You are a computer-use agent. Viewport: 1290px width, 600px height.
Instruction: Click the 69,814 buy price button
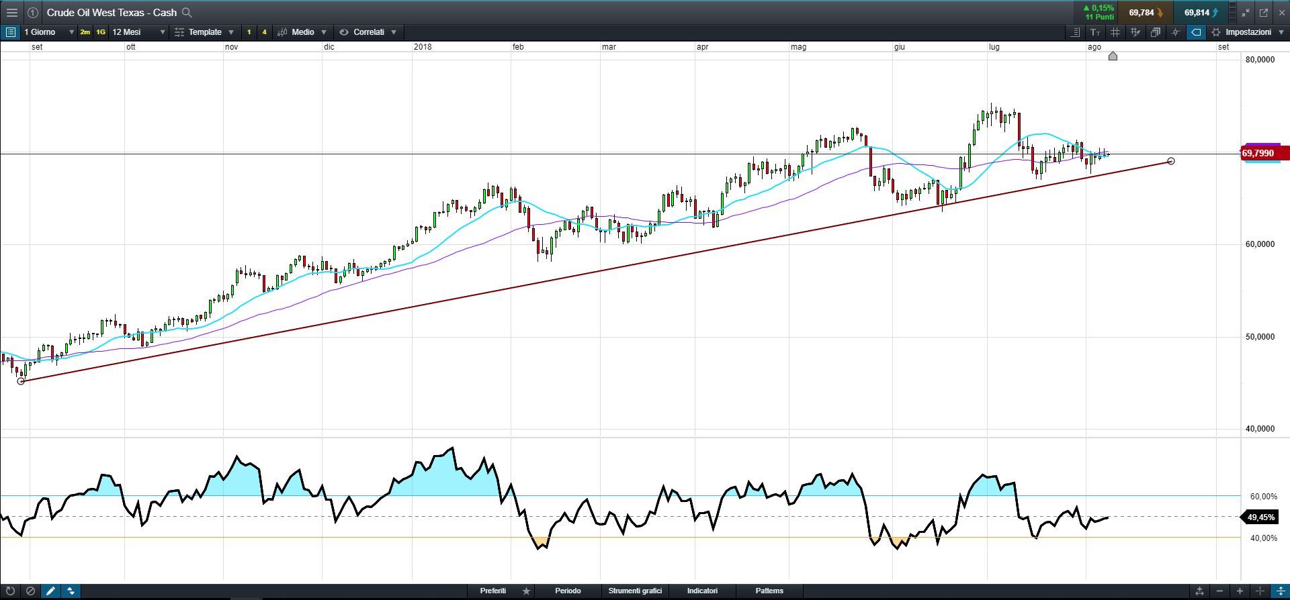point(1201,12)
